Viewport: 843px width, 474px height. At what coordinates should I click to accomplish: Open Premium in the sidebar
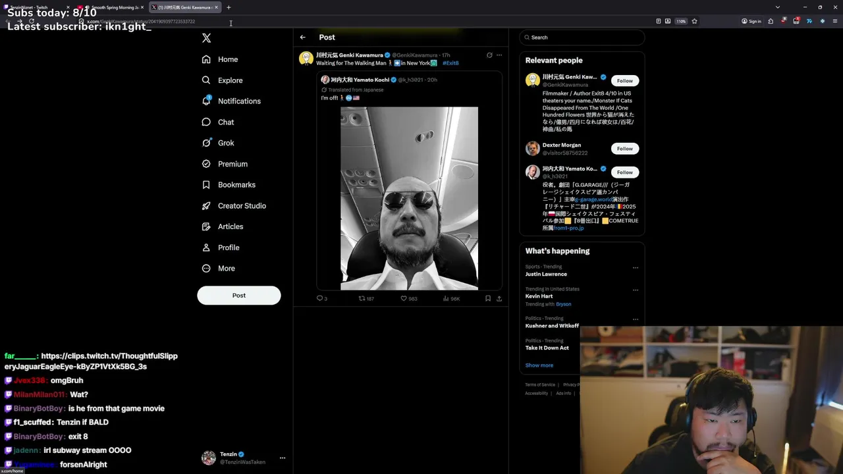click(x=225, y=164)
